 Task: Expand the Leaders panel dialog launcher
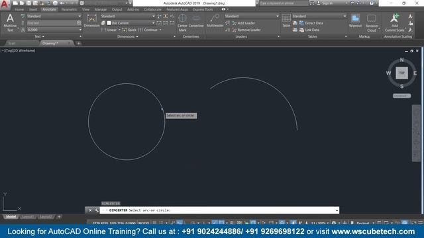pyautogui.click(x=278, y=36)
